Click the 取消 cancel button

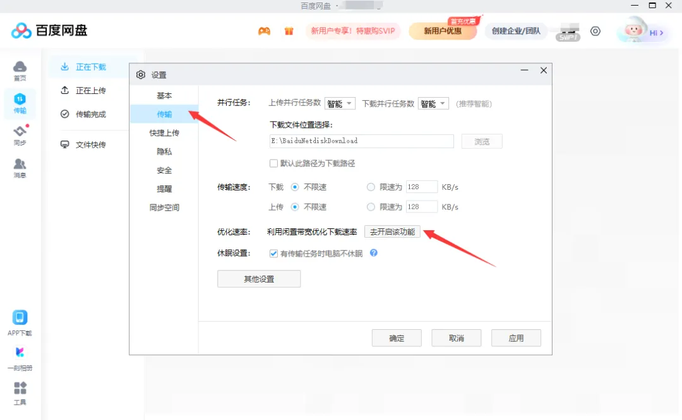click(457, 338)
